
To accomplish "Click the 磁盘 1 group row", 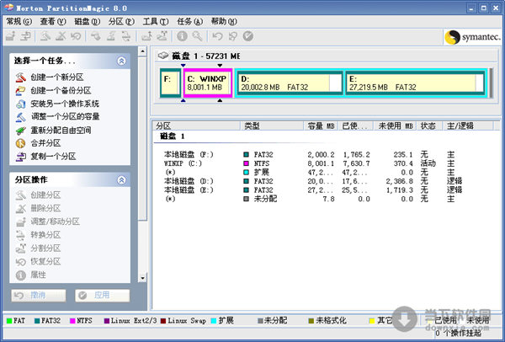I will [173, 136].
